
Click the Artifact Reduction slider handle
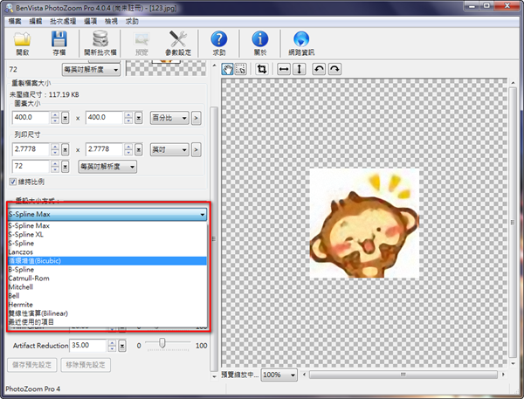[162, 345]
